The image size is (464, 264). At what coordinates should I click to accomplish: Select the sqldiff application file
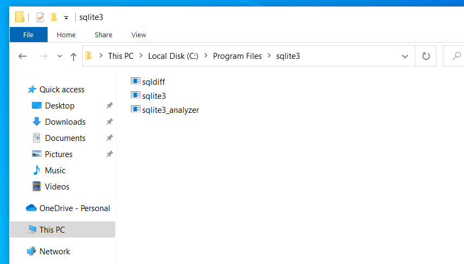click(x=148, y=82)
